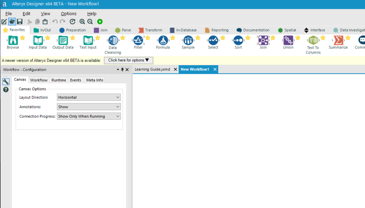
Task: Open the Preparation tool category
Action: (x=73, y=30)
